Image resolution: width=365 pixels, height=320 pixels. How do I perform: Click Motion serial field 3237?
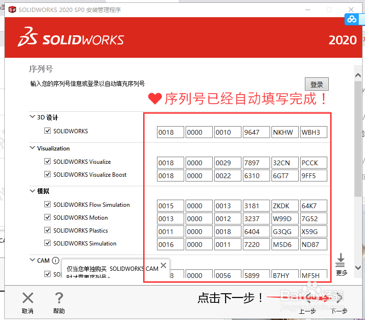[x=256, y=219]
